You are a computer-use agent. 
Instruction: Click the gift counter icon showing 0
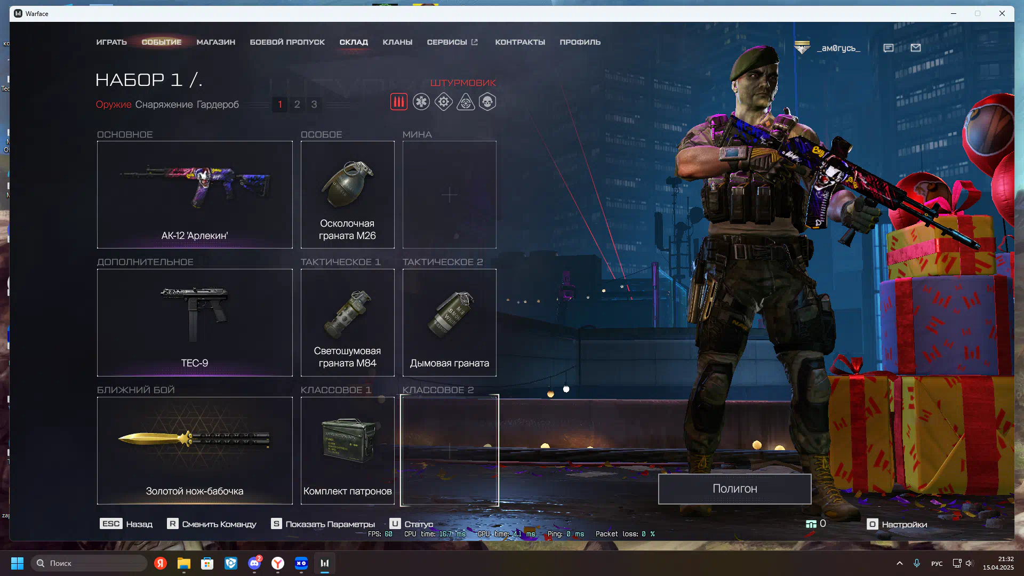click(811, 524)
